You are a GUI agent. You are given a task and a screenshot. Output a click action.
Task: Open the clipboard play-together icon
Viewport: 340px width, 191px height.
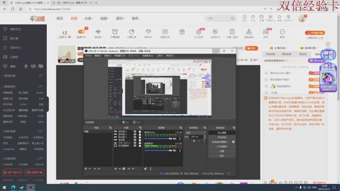[232, 31]
